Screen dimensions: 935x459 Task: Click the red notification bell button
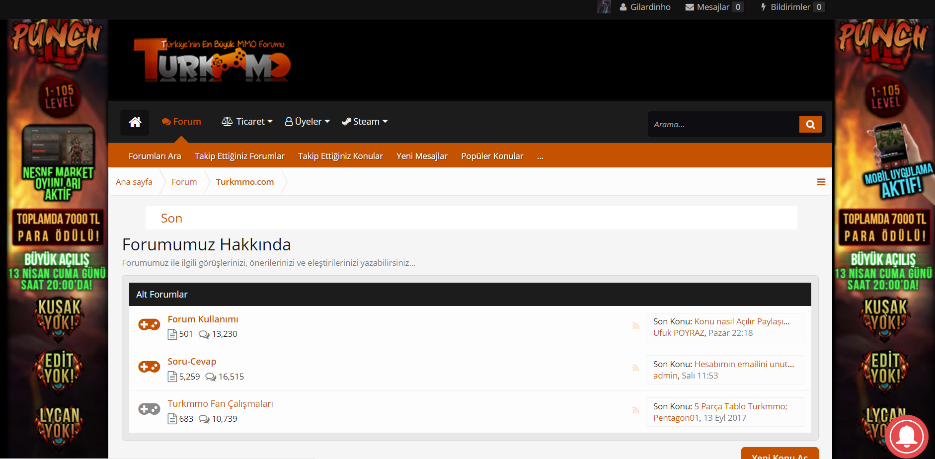907,437
